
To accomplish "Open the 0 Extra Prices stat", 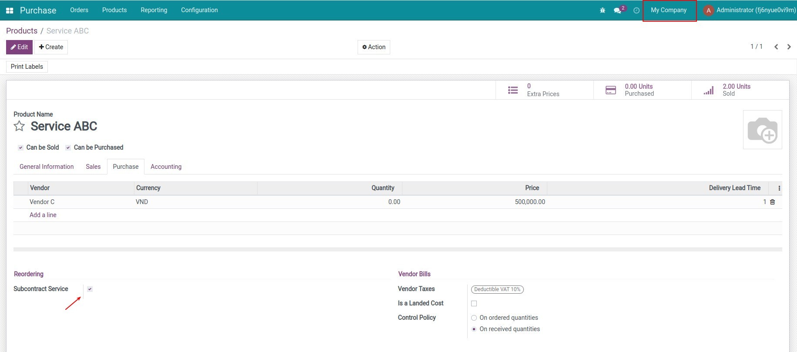I will (x=544, y=90).
